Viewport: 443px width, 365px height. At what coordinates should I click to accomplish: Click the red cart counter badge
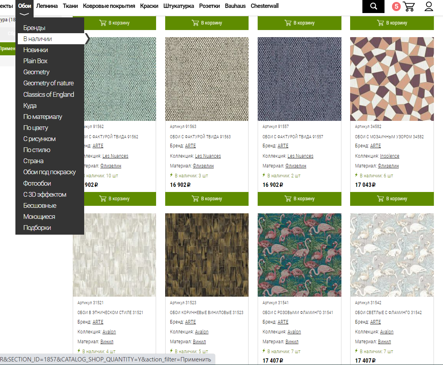pos(396,6)
